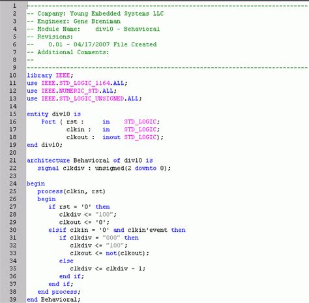Click the process(clkin, rst) line
The width and height of the screenshot is (309, 303).
coord(71,191)
